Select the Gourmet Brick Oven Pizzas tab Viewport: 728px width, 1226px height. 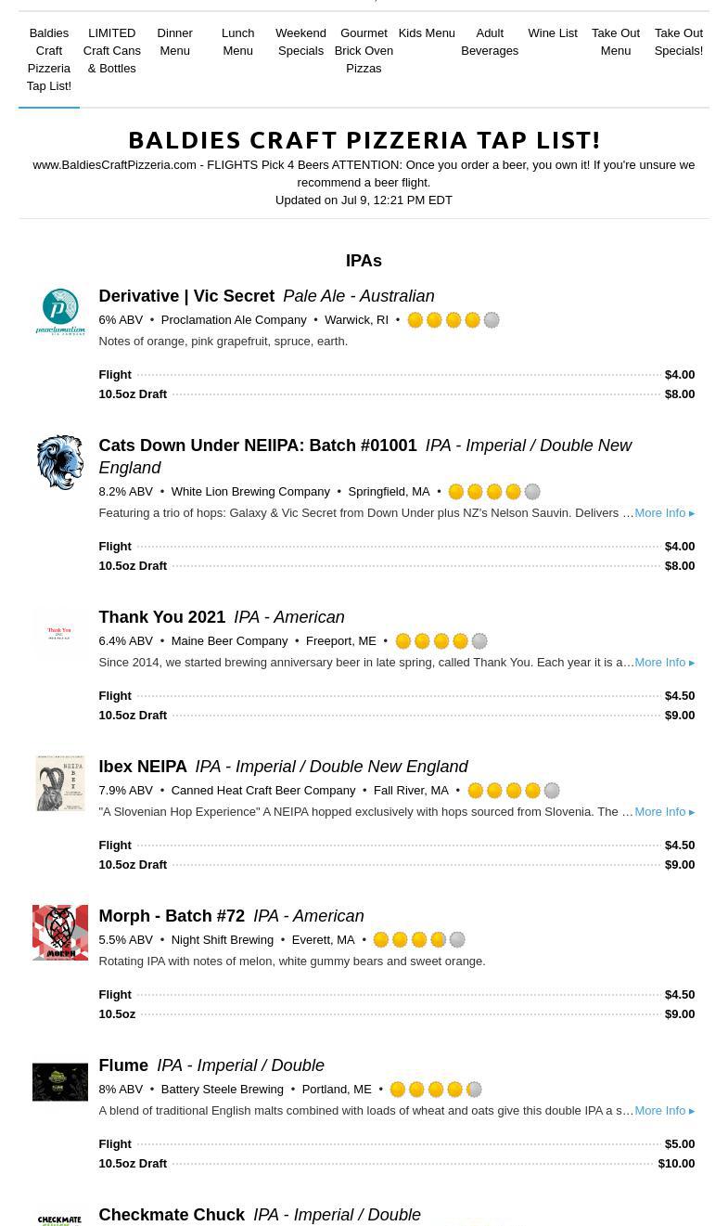tap(364, 50)
